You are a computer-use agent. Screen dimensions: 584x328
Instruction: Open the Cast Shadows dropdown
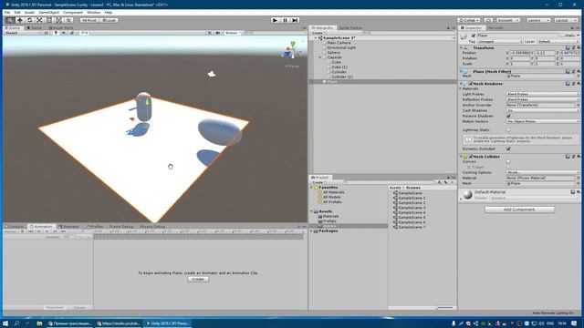(x=543, y=110)
